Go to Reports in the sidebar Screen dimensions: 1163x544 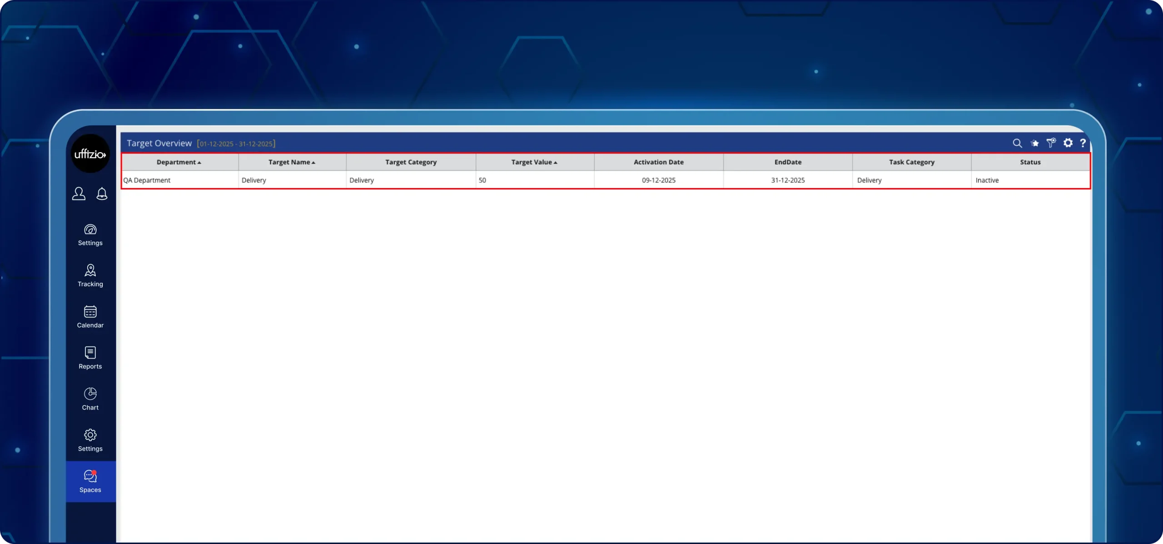(90, 358)
